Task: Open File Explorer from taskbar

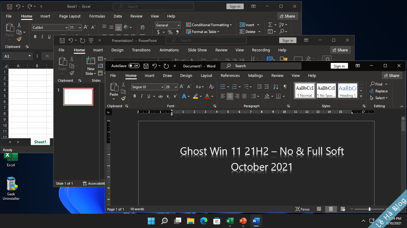Action: [191, 221]
